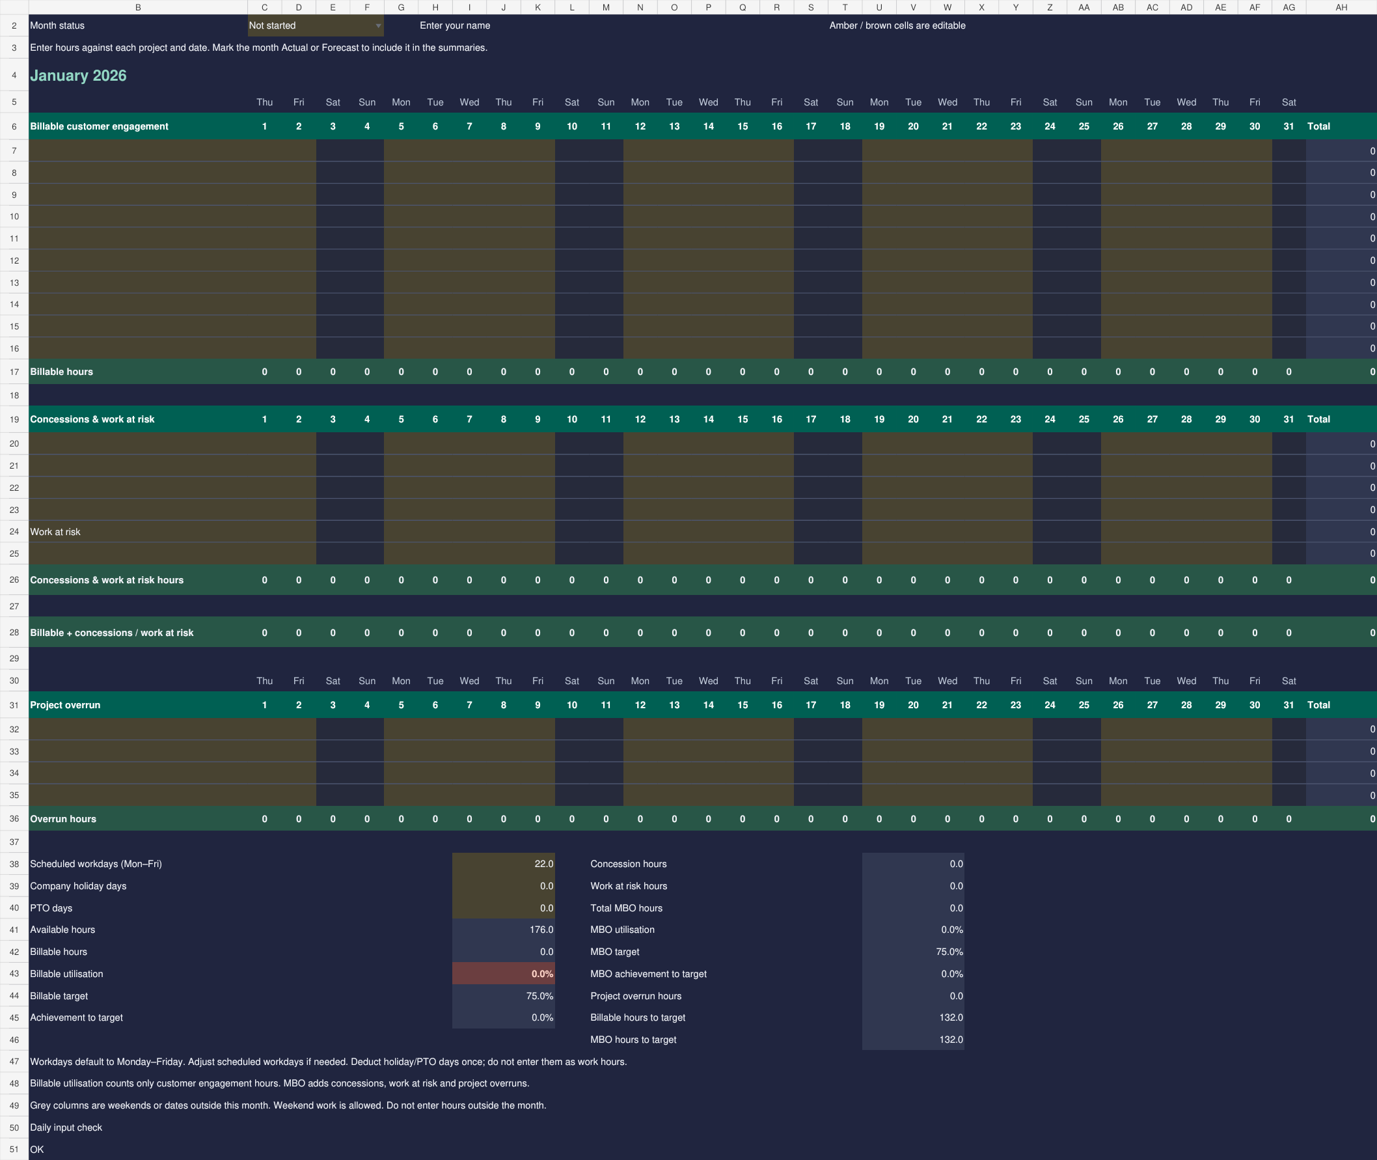Screen dimensions: 1377x1160
Task: Select the Company holiday days value cell
Action: [504, 886]
